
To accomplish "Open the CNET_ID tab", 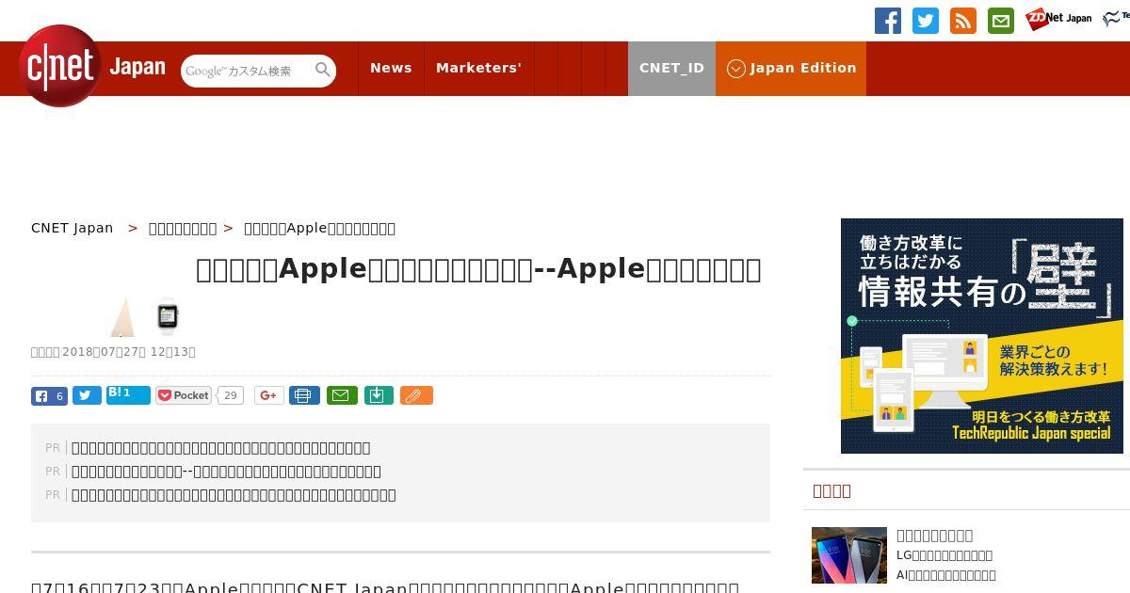I will pyautogui.click(x=671, y=69).
